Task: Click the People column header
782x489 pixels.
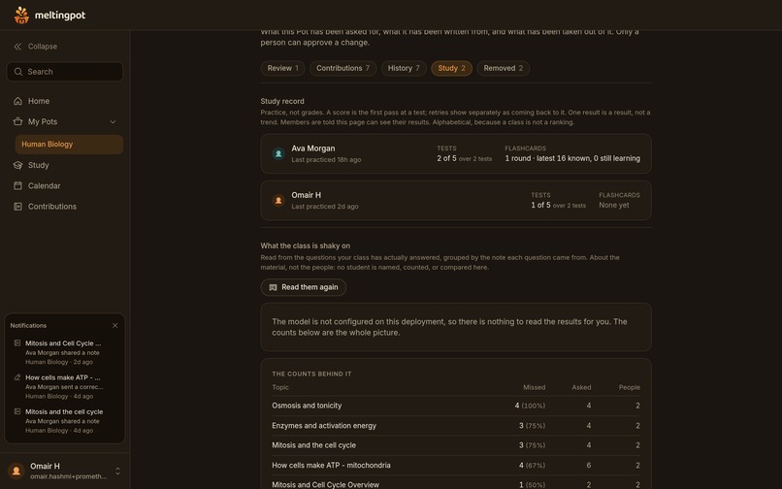Action: tap(630, 388)
